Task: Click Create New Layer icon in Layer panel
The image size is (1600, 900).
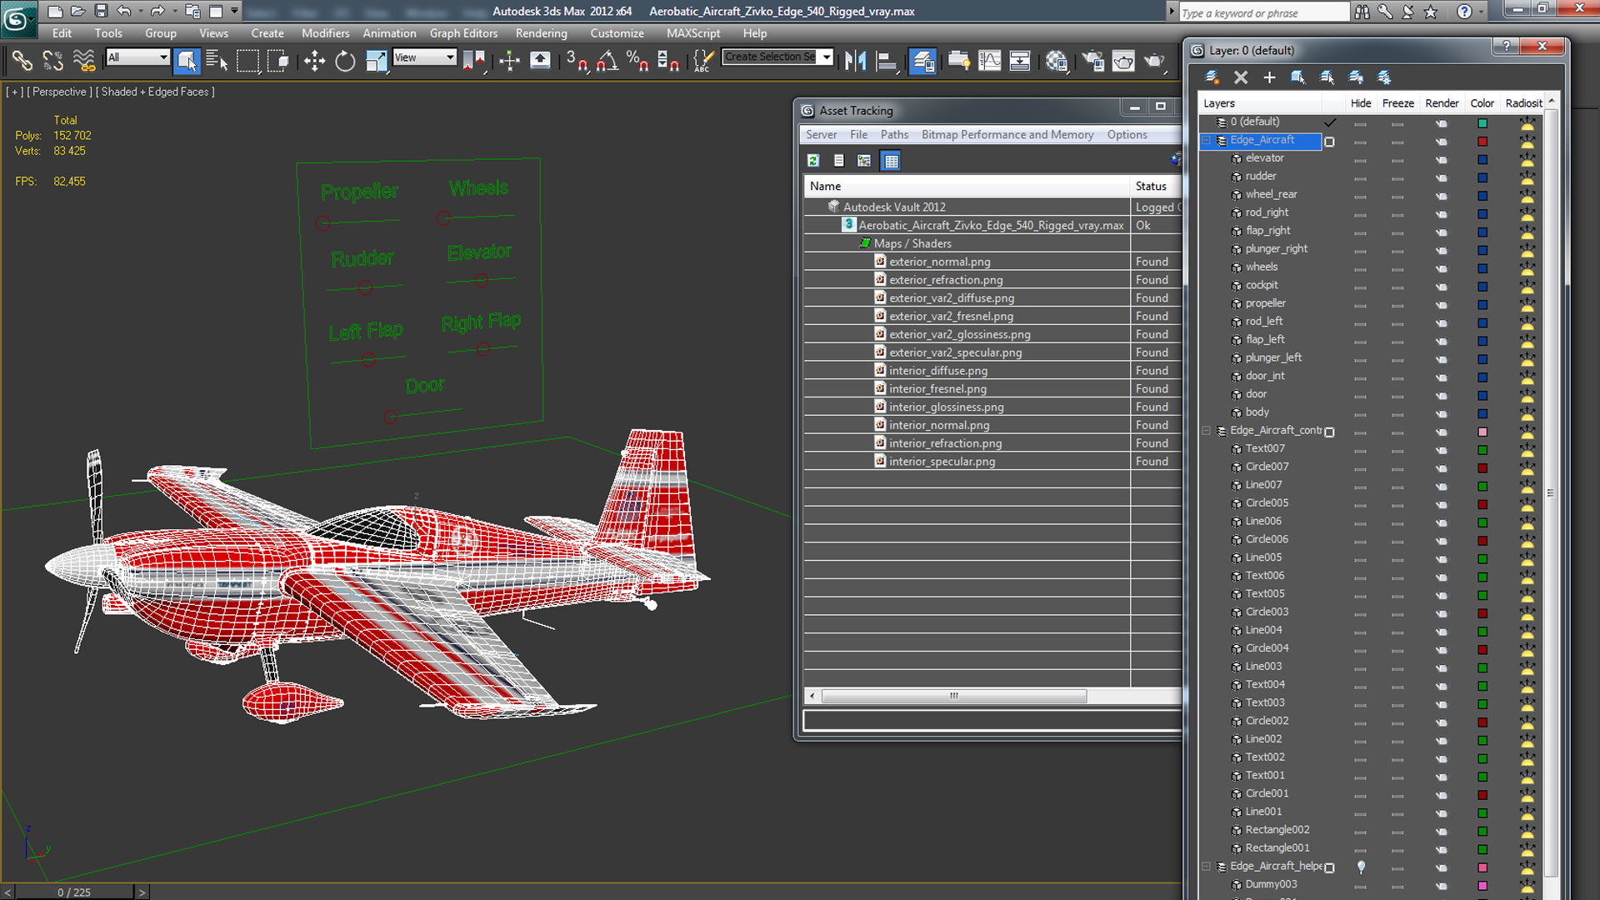Action: tap(1212, 77)
